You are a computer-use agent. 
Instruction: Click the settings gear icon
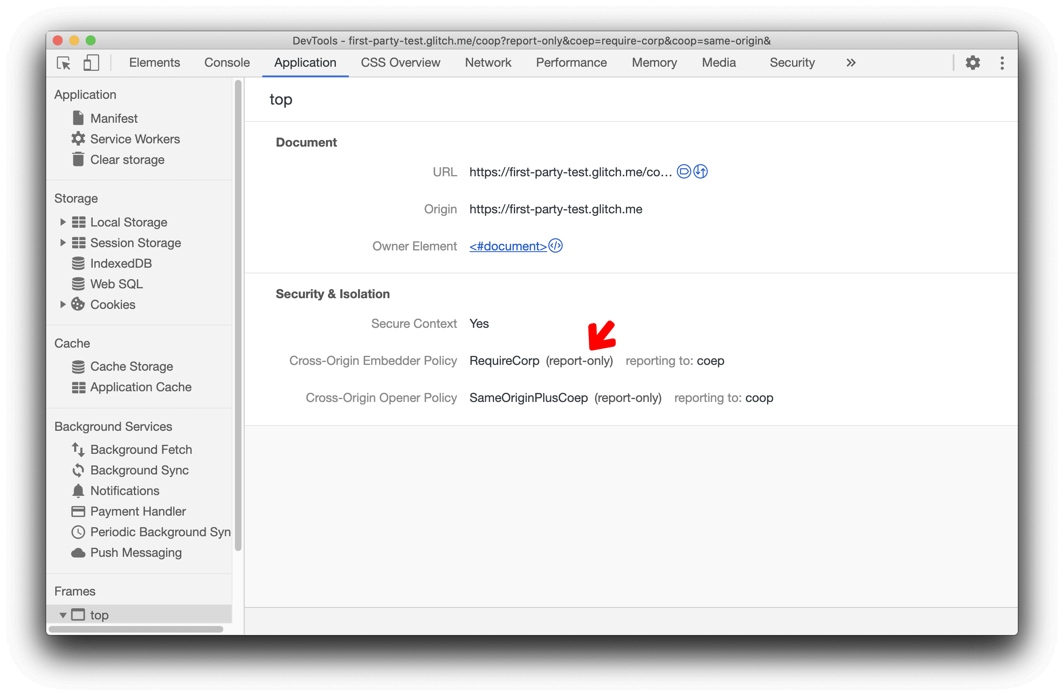973,63
